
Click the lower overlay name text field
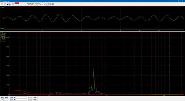[x=21, y=100]
